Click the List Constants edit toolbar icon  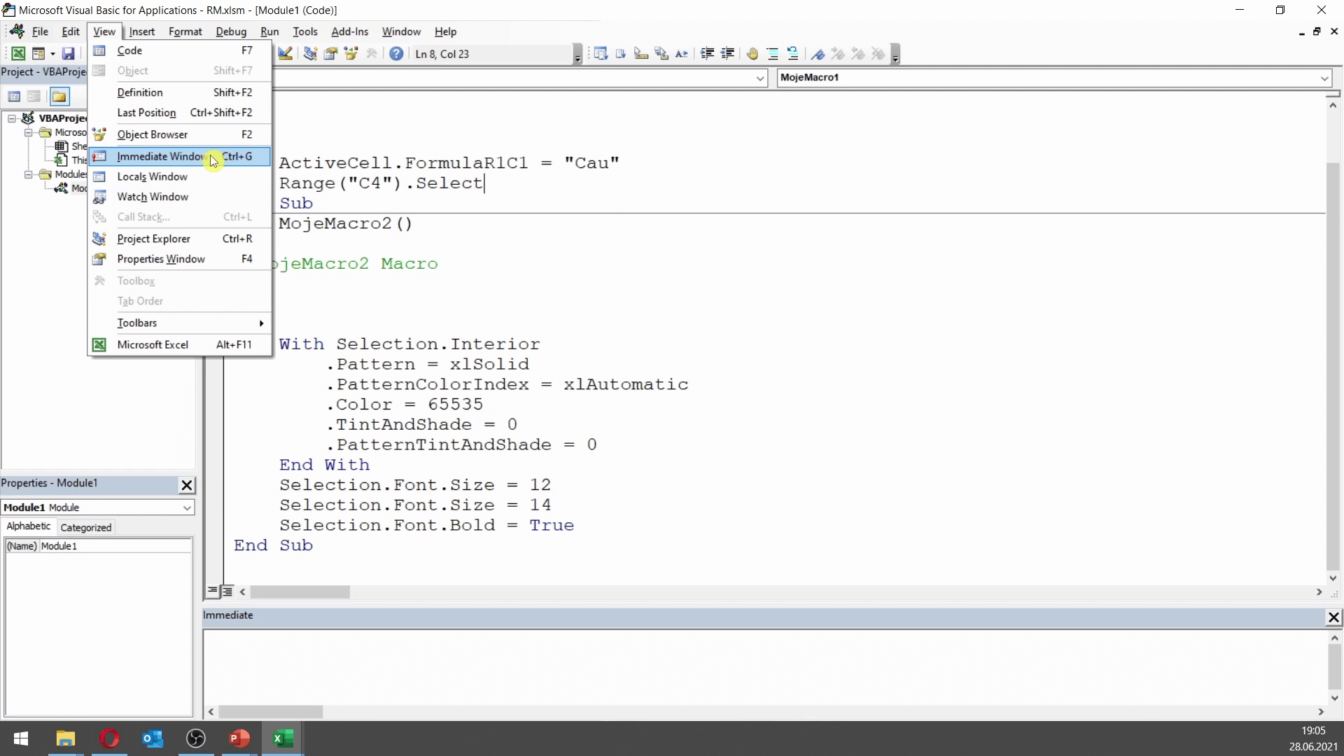(621, 54)
